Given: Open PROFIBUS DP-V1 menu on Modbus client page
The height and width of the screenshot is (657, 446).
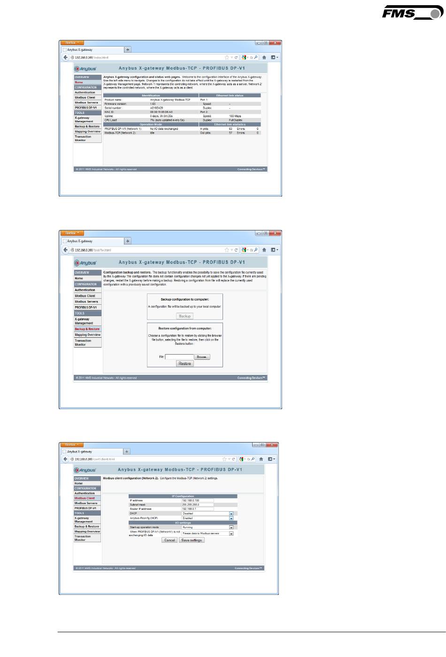Looking at the screenshot, I should 87,508.
